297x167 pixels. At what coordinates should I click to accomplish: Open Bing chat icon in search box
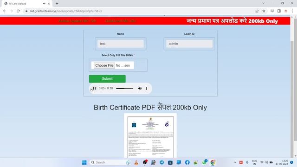pos(128,162)
